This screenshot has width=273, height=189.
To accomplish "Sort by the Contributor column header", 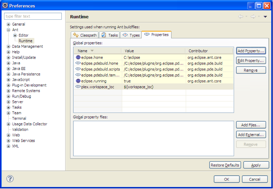I will [209, 51].
